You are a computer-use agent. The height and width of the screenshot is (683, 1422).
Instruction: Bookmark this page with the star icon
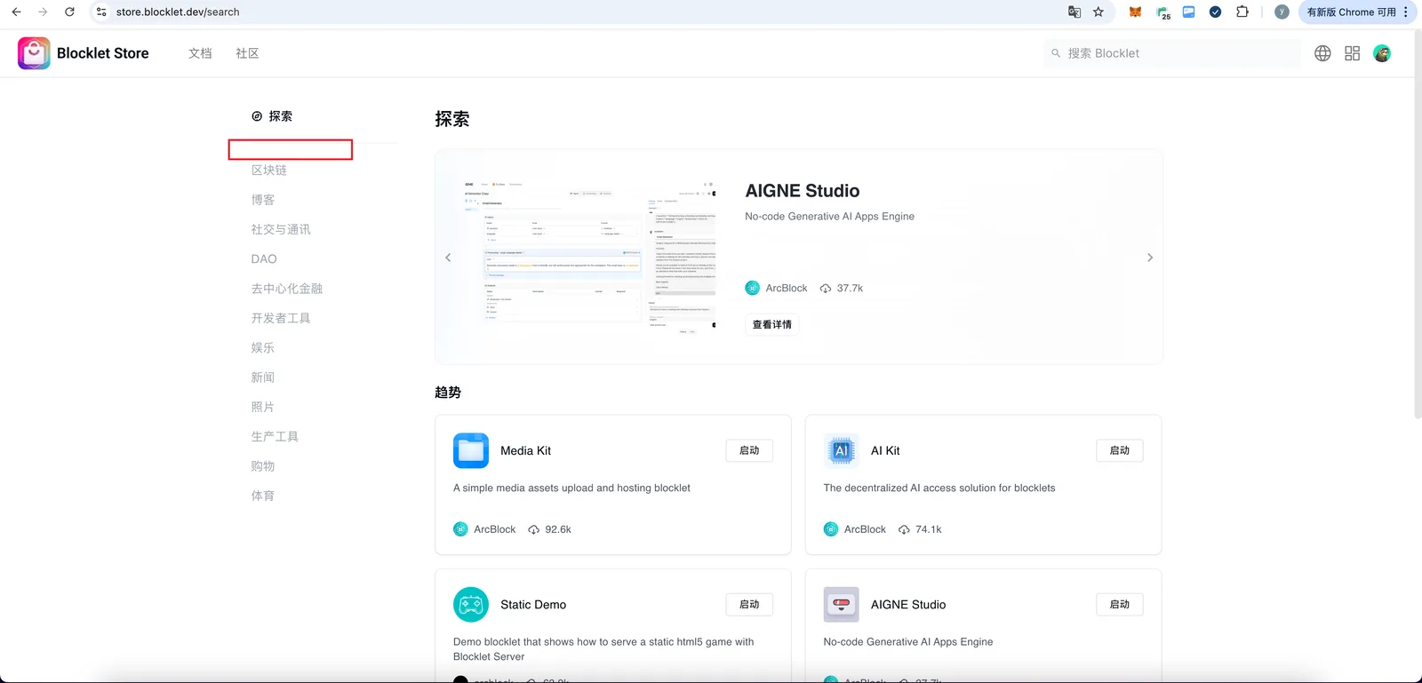point(1098,12)
